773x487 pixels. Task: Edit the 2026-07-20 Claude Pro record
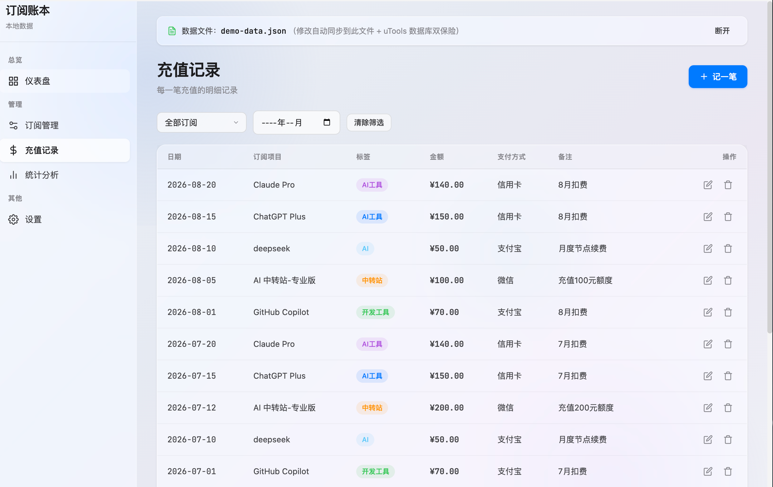point(707,344)
